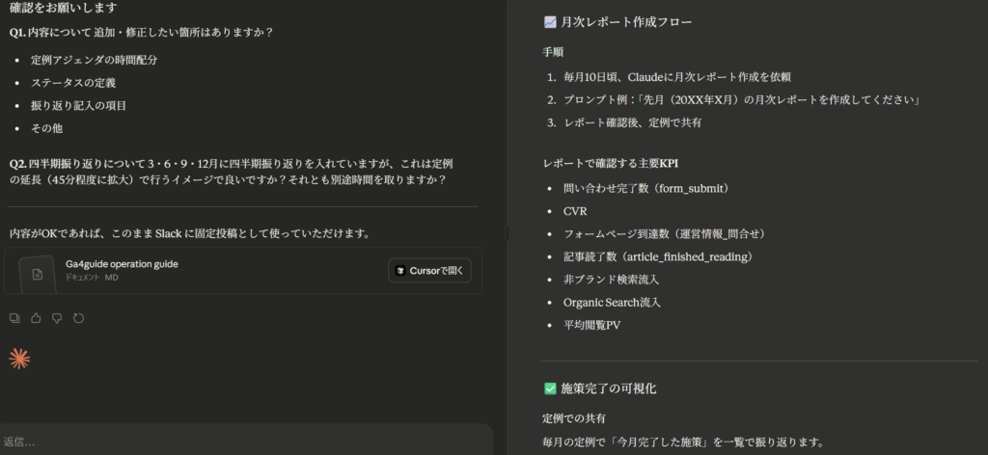Click the chart emoji beside 月次レポート作成フロー
Image resolution: width=988 pixels, height=455 pixels.
click(550, 21)
